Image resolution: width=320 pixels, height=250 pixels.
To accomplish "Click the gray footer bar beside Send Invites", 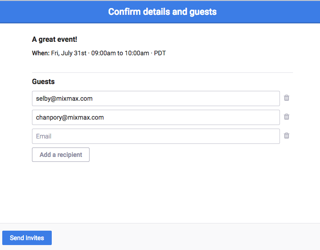I will (180, 237).
